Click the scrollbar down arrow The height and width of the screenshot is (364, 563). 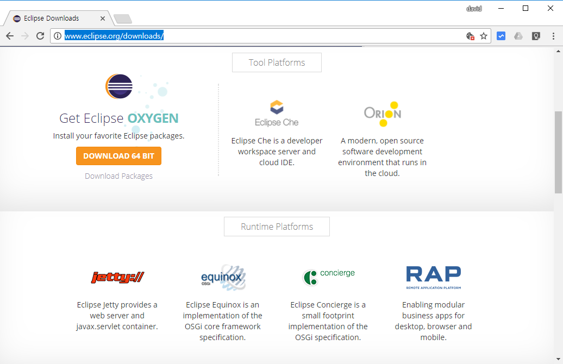click(x=558, y=359)
